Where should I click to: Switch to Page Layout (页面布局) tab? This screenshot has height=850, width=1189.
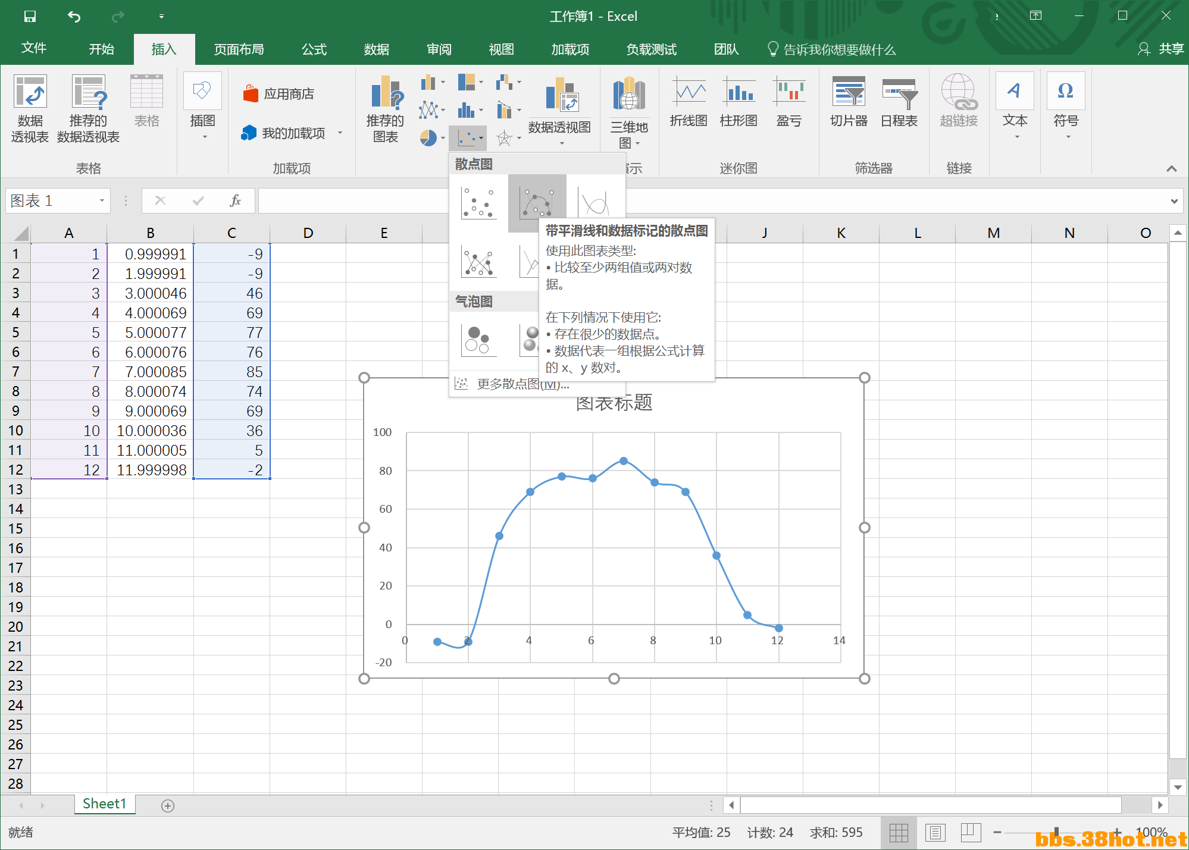pyautogui.click(x=239, y=49)
